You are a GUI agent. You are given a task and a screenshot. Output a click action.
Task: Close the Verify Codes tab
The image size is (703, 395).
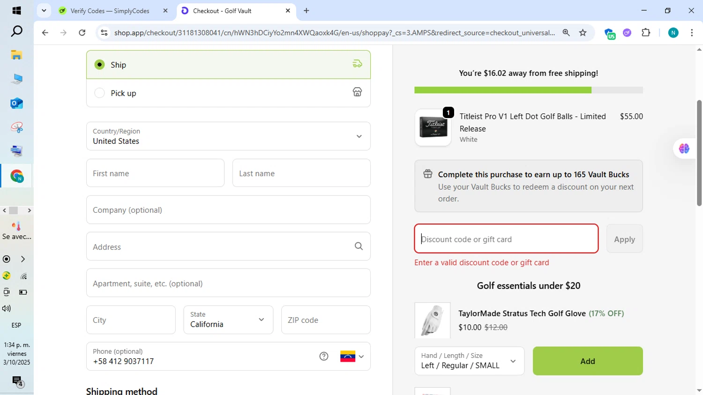click(x=165, y=11)
